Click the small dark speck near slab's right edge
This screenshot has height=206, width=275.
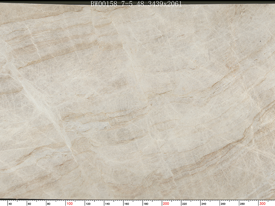[x=261, y=41]
